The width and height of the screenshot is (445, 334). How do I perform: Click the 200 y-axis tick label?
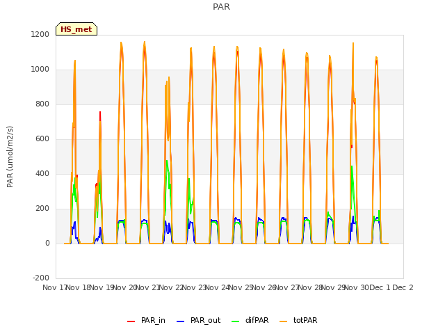click(x=42, y=209)
